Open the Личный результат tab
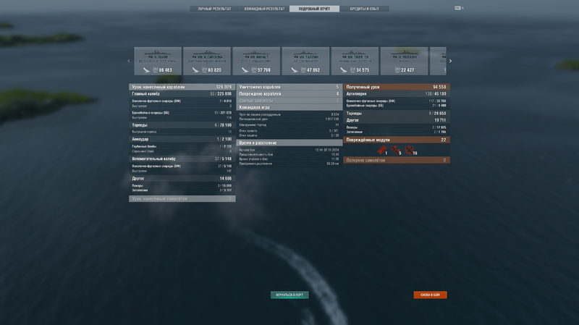579x325 pixels. [214, 9]
